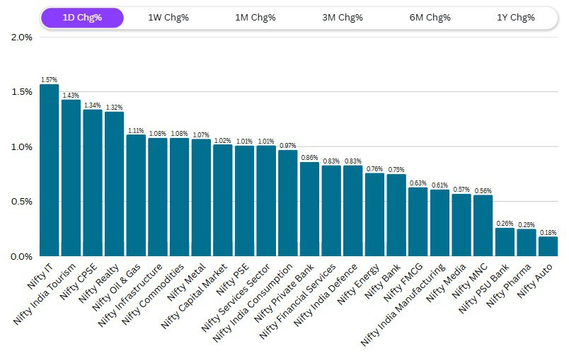
Task: Show the 3M Chg% view
Action: click(343, 18)
